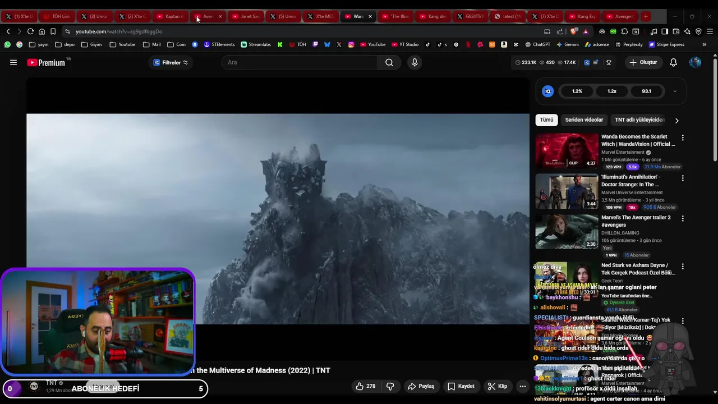Click the Paylaş share button
718x404 pixels.
(421, 386)
